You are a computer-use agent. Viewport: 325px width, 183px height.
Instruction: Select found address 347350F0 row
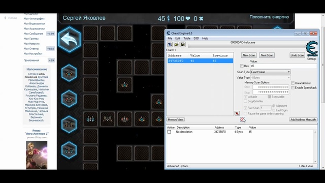tap(200, 61)
